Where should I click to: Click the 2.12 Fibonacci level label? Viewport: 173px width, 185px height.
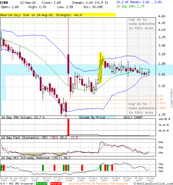(x=160, y=96)
